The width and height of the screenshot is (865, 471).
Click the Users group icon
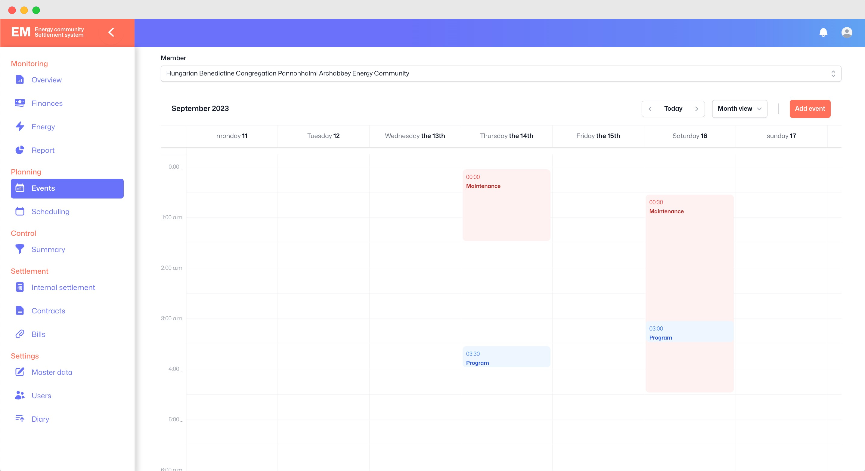(20, 396)
